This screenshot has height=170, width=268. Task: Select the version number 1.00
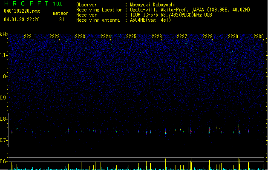point(58,4)
